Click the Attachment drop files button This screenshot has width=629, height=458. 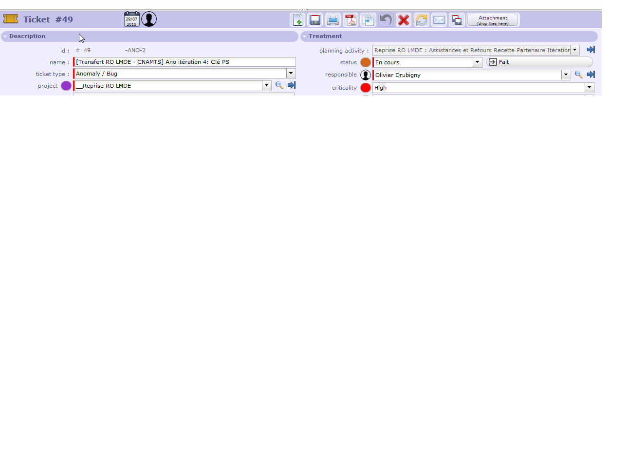[493, 20]
